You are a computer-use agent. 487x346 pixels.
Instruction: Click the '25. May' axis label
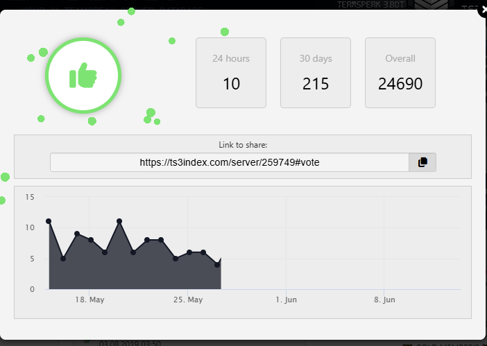pos(188,300)
